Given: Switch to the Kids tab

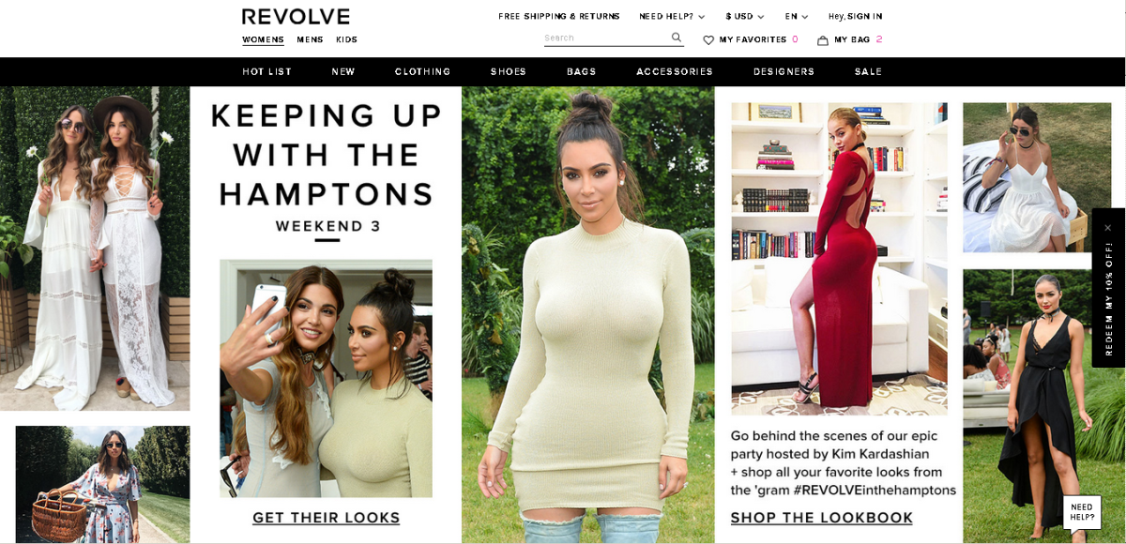Looking at the screenshot, I should (x=346, y=40).
